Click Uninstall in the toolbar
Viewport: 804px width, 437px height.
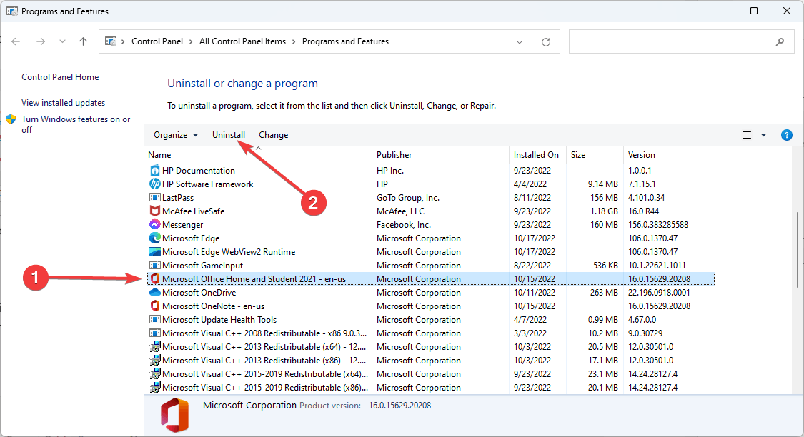[228, 135]
